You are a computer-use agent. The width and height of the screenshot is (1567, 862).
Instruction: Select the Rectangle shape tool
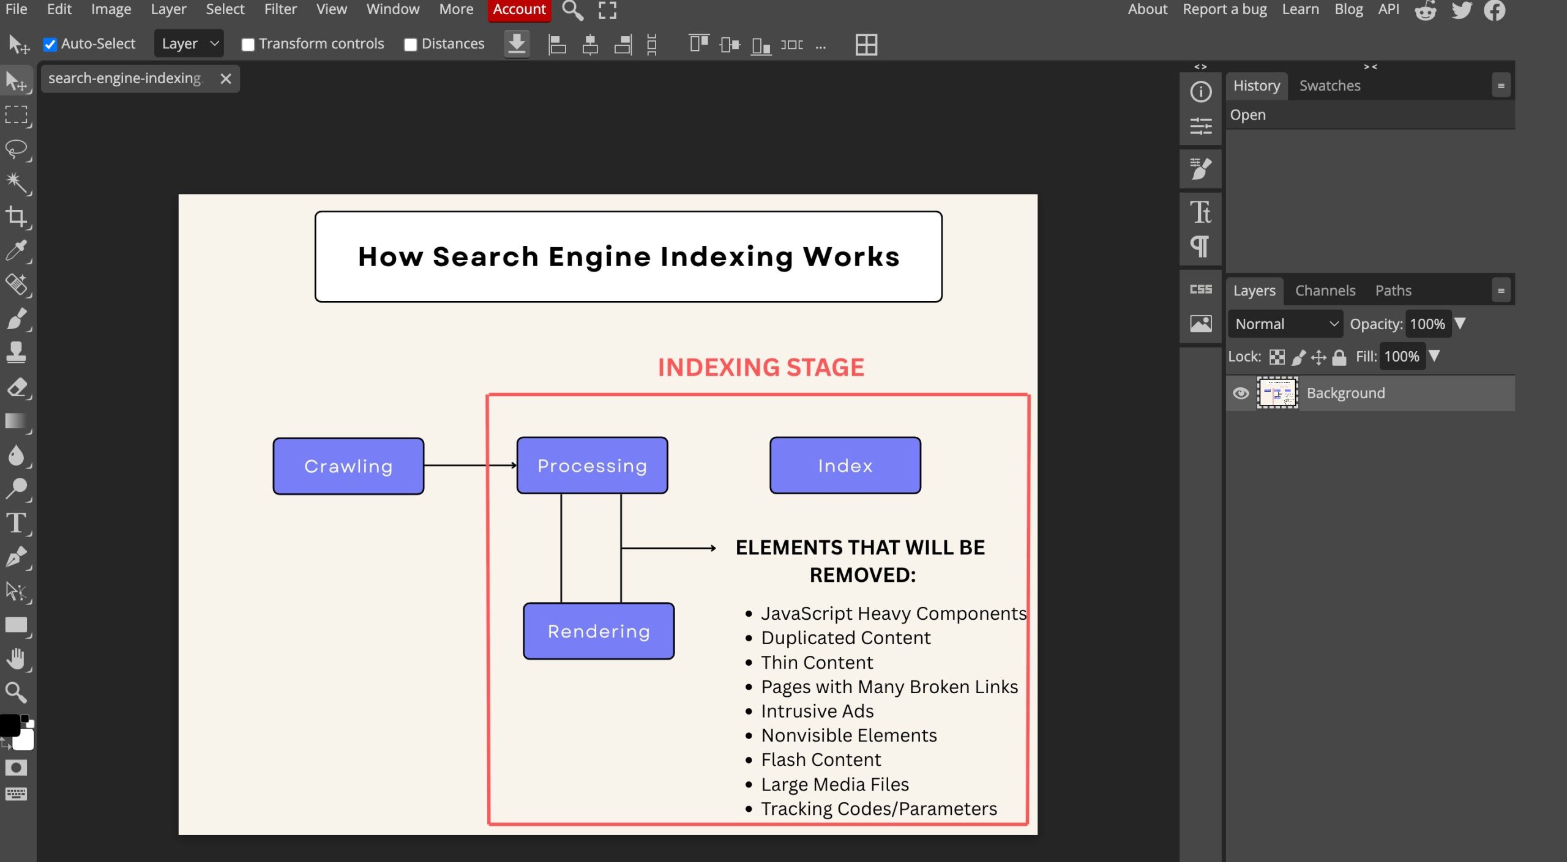click(17, 625)
